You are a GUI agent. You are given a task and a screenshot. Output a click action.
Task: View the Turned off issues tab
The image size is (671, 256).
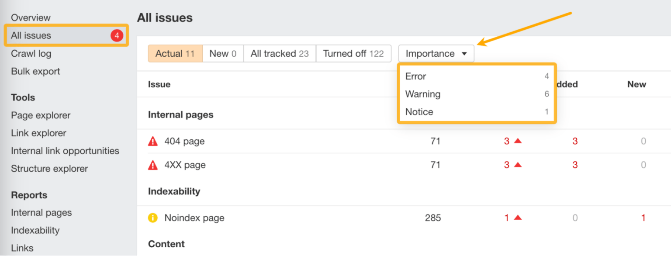[x=353, y=53]
